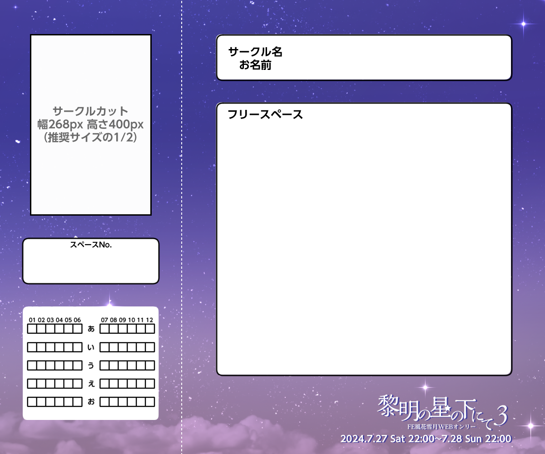Screen dimensions: 545x454
Task: Click the フリースペース heading
Action: coord(265,114)
